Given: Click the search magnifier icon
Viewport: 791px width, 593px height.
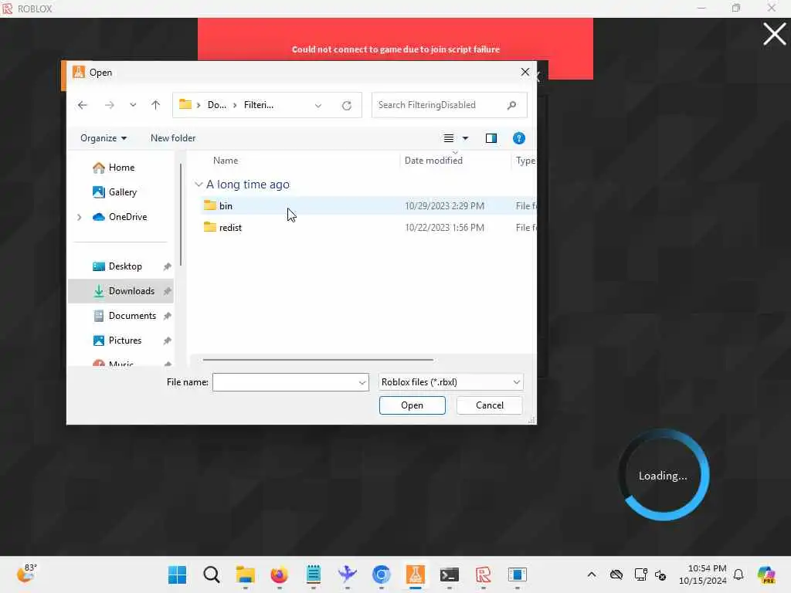Looking at the screenshot, I should pyautogui.click(x=511, y=105).
